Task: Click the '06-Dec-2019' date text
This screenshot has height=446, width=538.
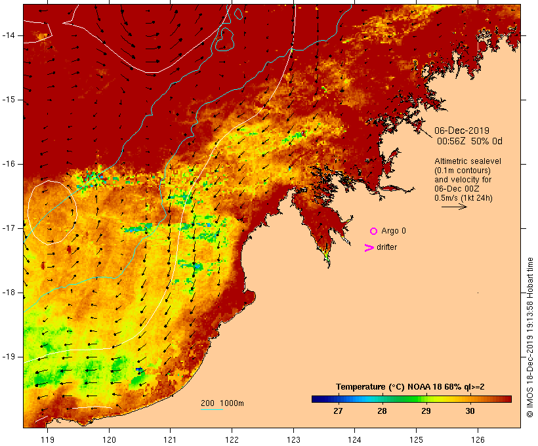Action: (x=462, y=131)
